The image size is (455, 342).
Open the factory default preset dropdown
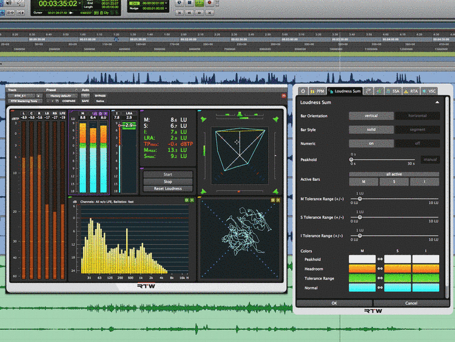pos(61,96)
